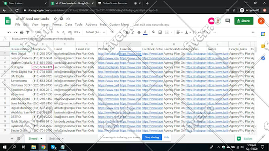269x151 pixels.
Task: Click Hide on the sharing bar
Action: tap(167, 137)
